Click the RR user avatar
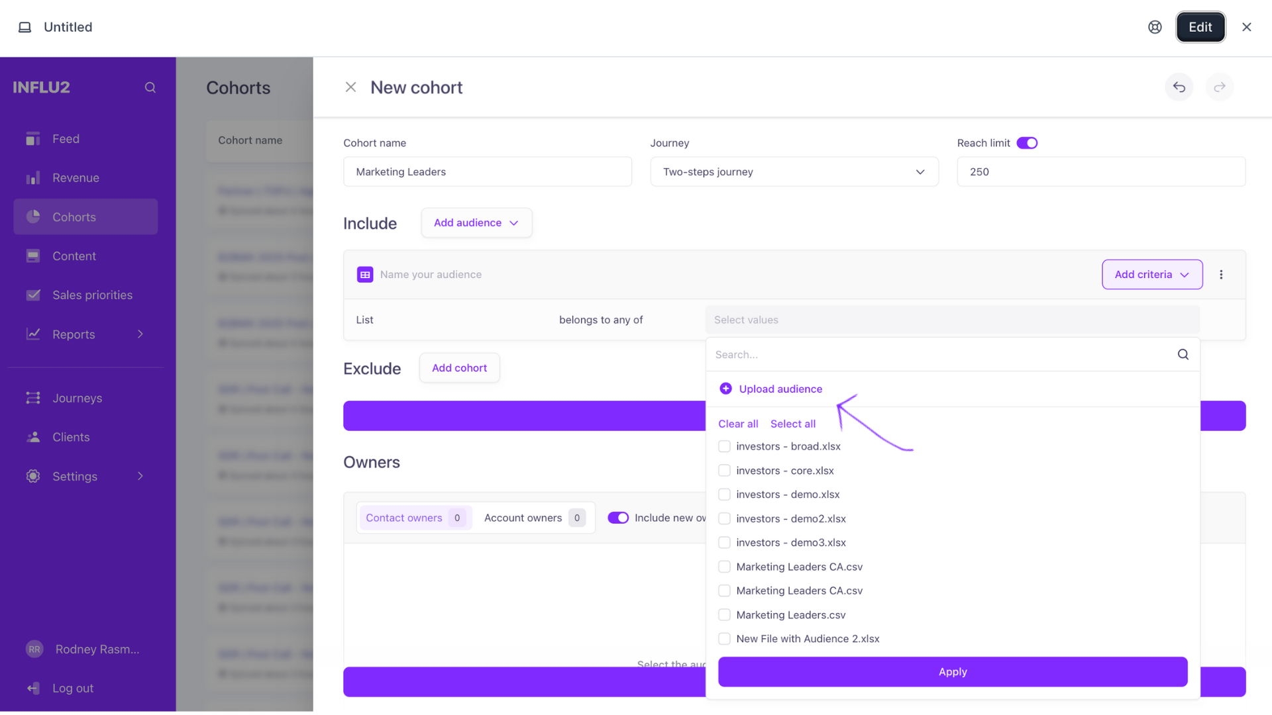 click(34, 649)
